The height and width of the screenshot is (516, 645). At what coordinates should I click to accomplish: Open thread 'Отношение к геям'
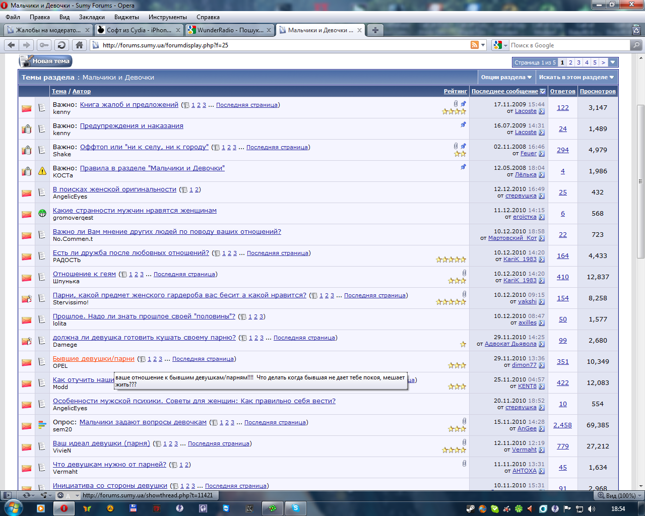coord(84,274)
